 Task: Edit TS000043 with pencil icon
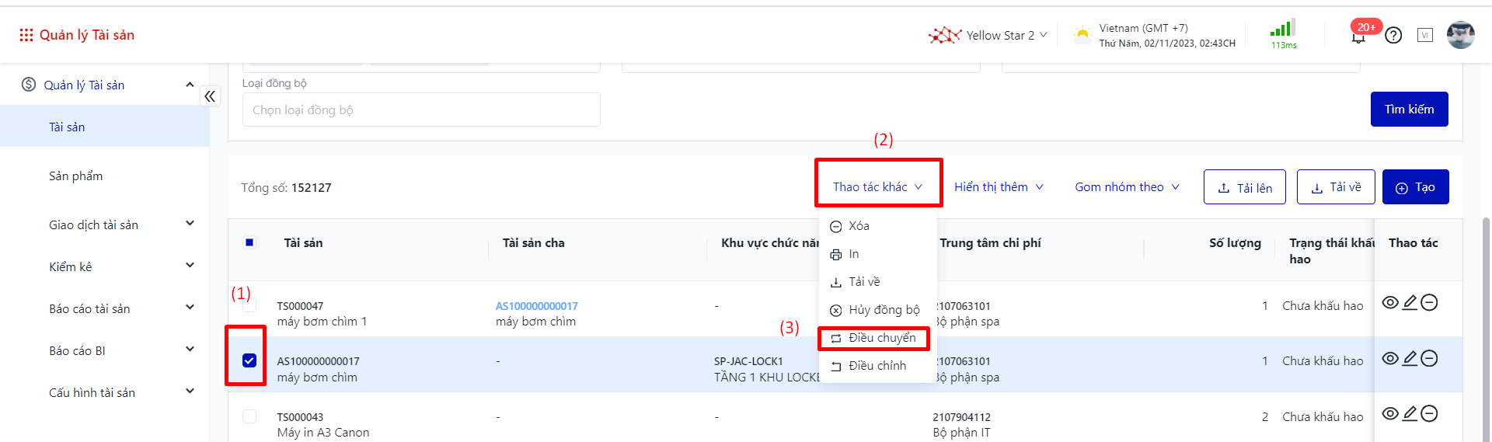1410,413
